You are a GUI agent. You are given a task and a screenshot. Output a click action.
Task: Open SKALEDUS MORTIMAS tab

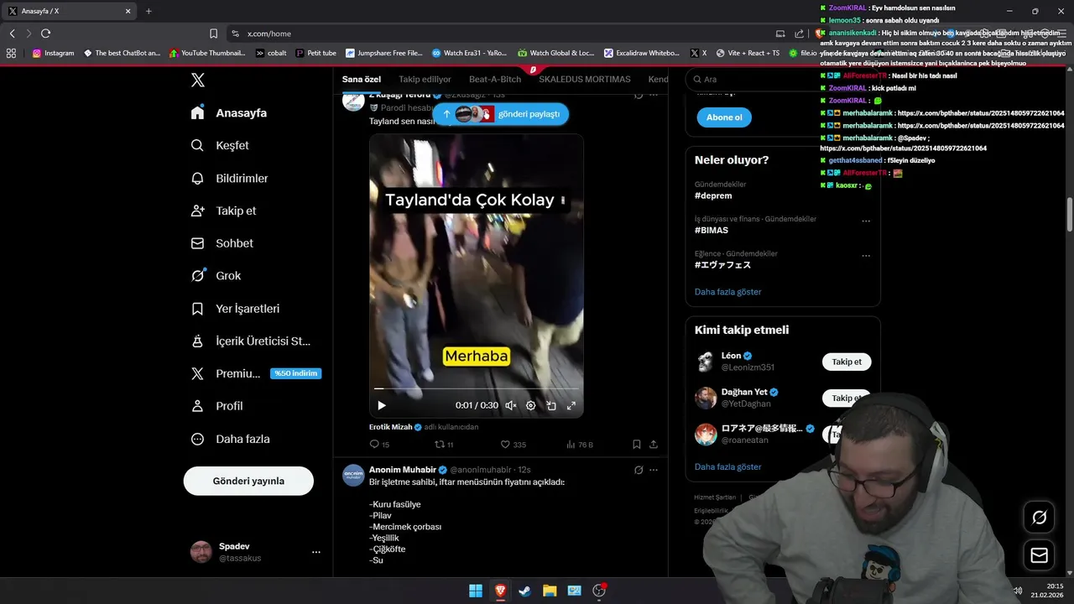click(x=585, y=79)
